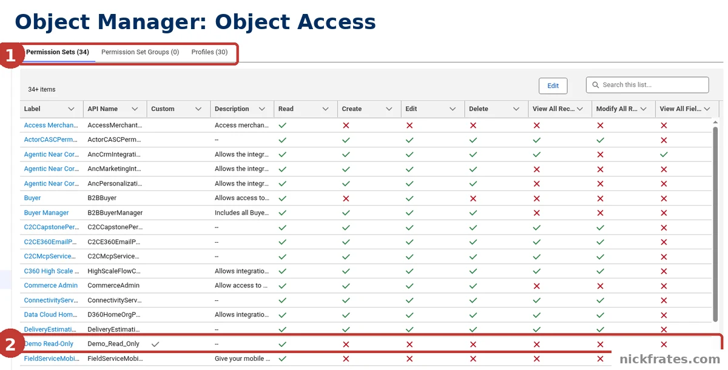Click Edit X icon in Access Merchant row

tap(409, 126)
